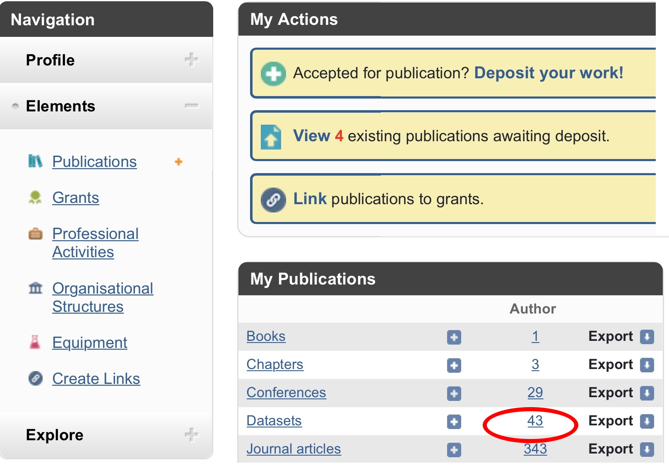The image size is (669, 468).
Task: Collapse the Elements navigation section
Action: click(191, 106)
